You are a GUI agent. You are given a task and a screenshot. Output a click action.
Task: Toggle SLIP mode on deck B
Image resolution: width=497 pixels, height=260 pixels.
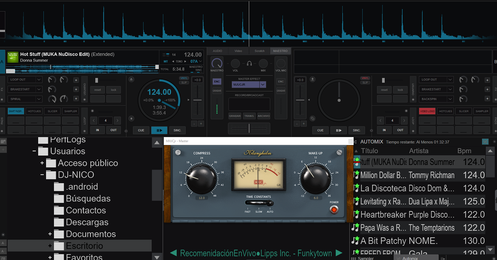pos(365,83)
